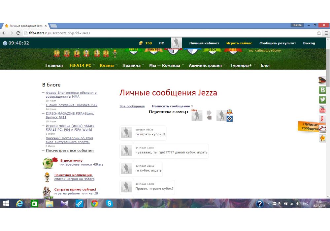Screen dimensions: 330x231
Task: Open the Блог menu item
Action: [265, 65]
